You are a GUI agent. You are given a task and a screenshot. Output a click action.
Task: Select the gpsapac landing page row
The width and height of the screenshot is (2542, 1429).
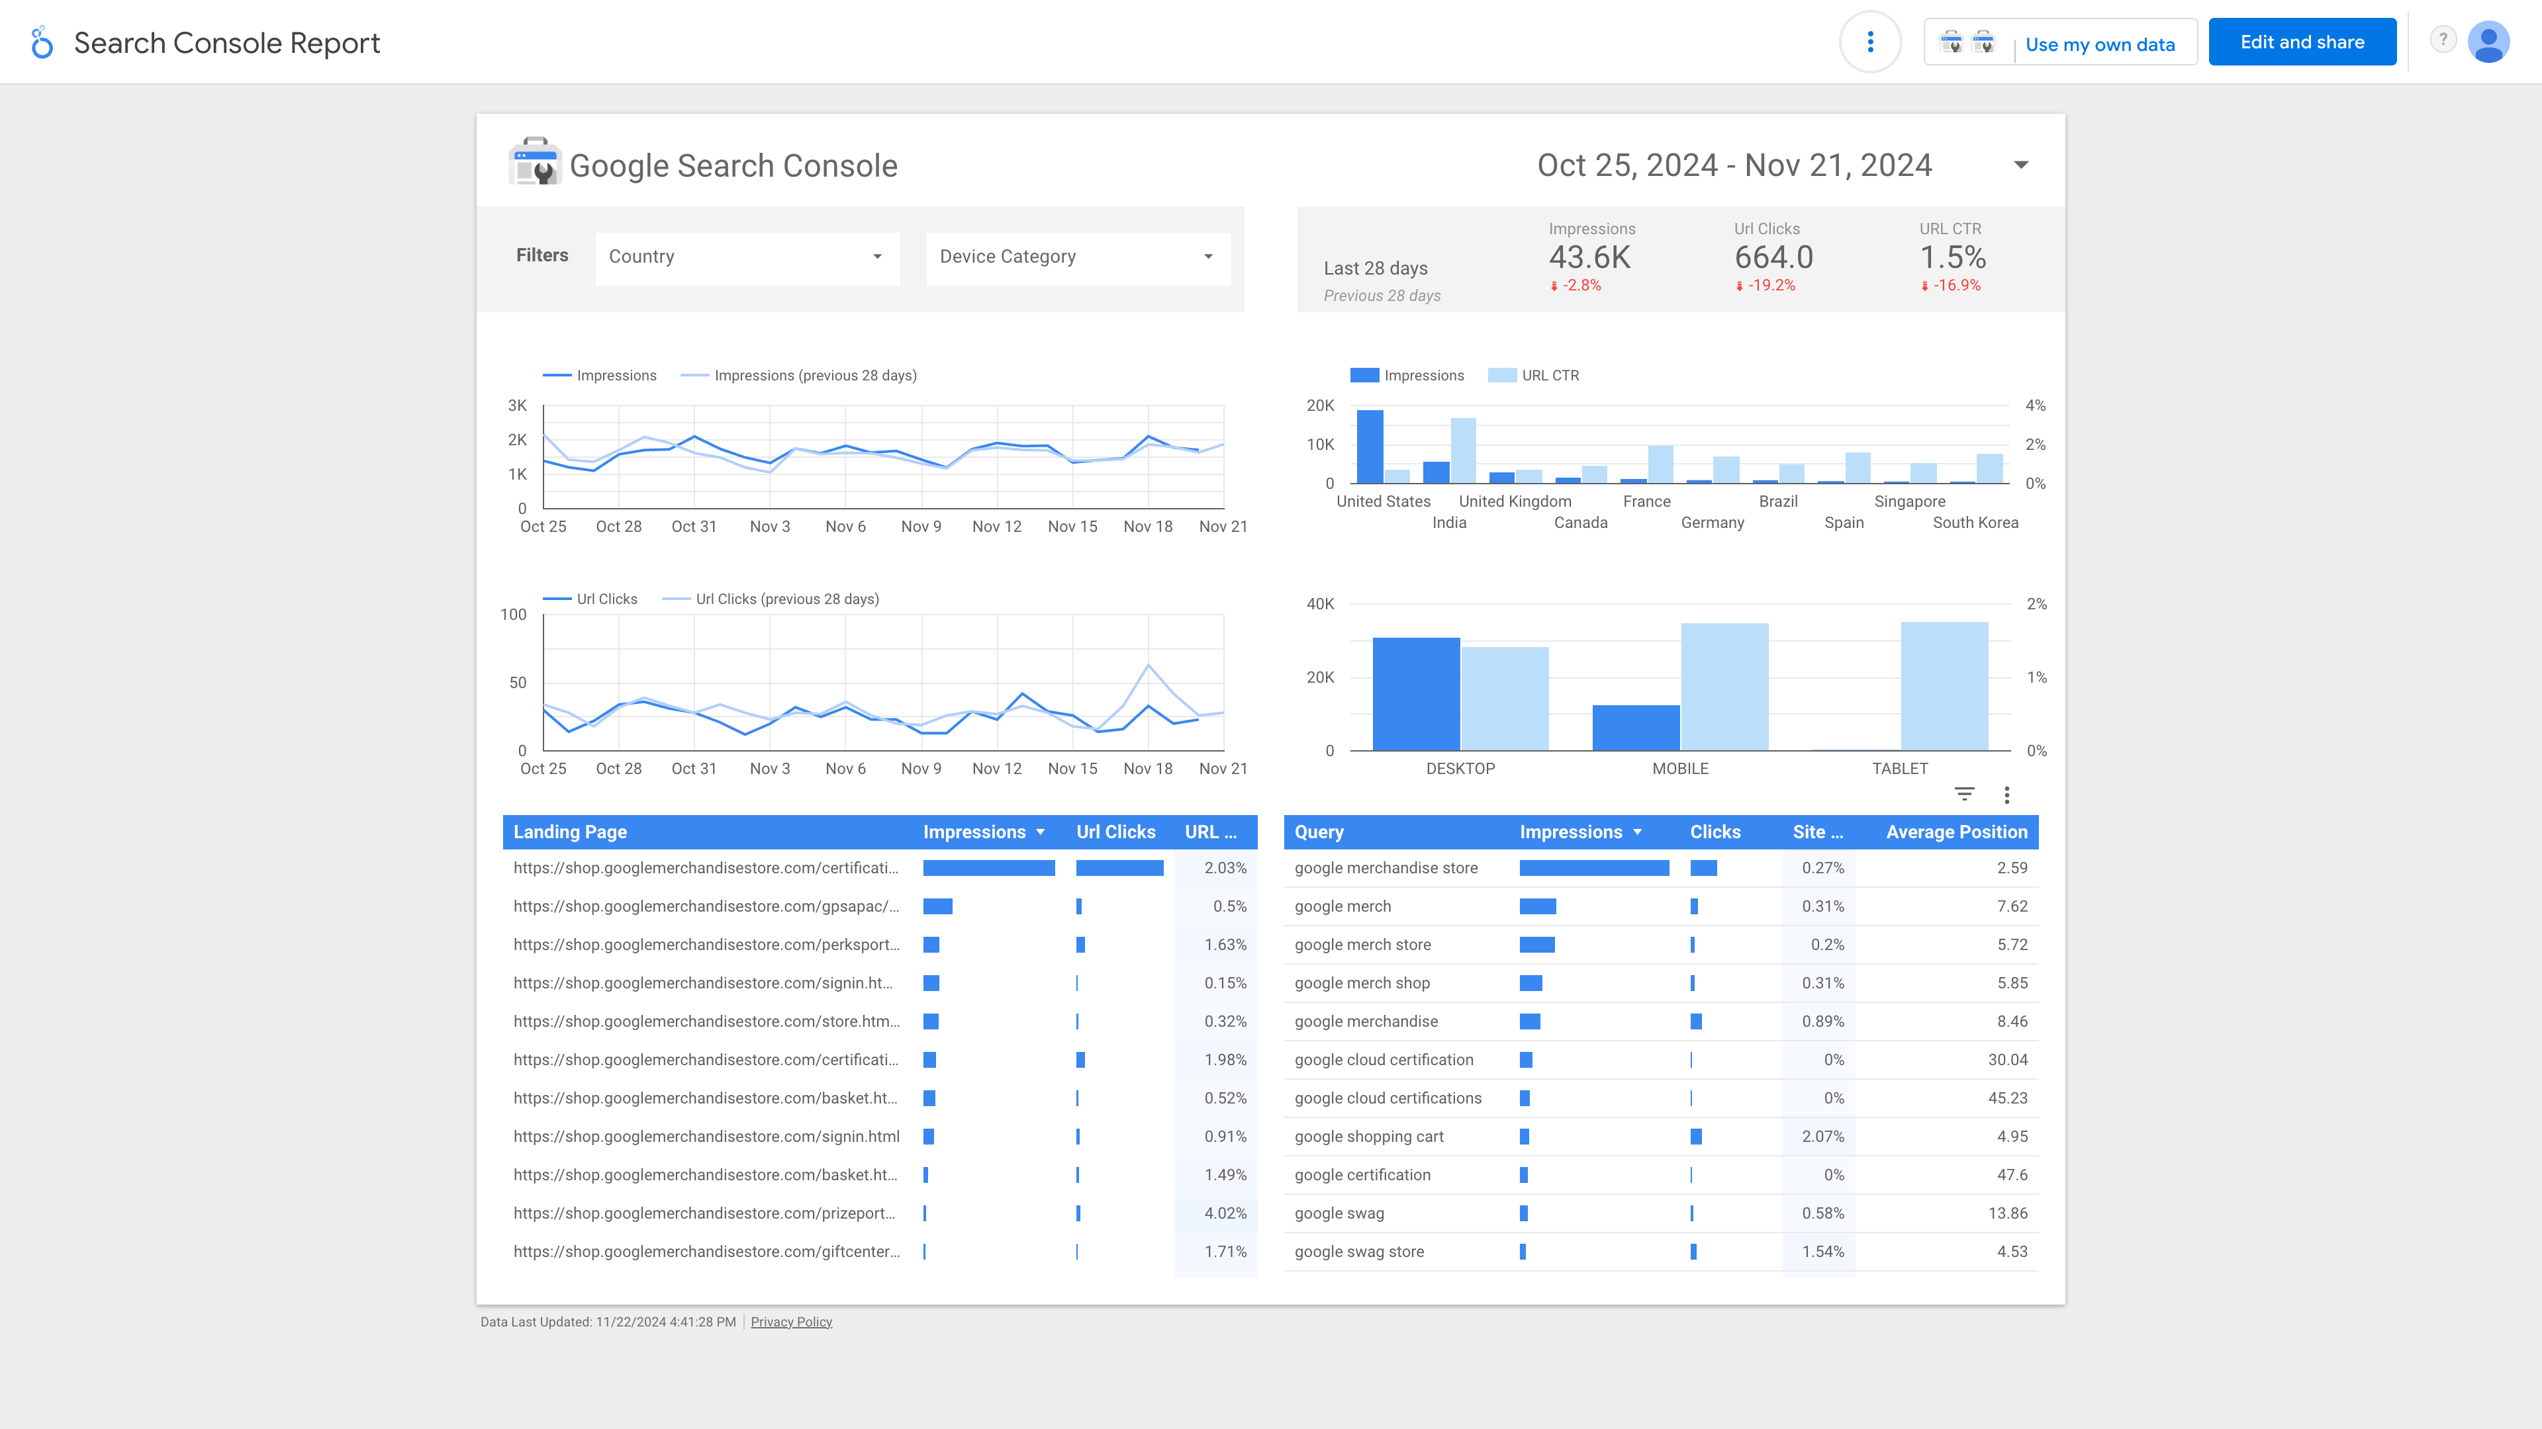pos(880,906)
